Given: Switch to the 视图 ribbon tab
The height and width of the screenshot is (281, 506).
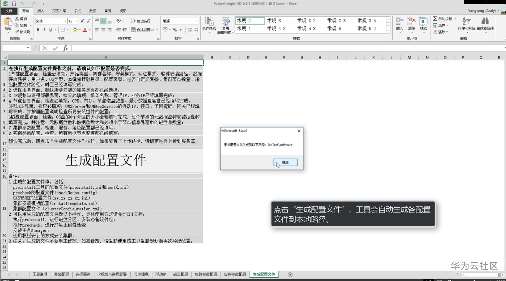Looking at the screenshot, I should 123,11.
